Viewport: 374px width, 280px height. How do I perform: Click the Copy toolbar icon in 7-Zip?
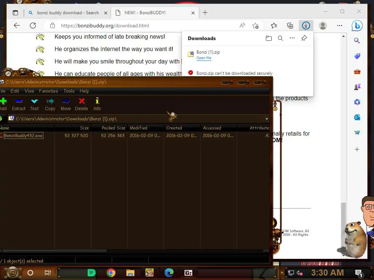[x=50, y=101]
